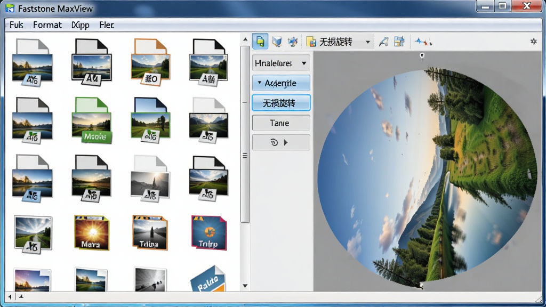Viewport: 546px width, 307px height.
Task: Maximize the Faststone MaxView window
Action: tap(502, 6)
